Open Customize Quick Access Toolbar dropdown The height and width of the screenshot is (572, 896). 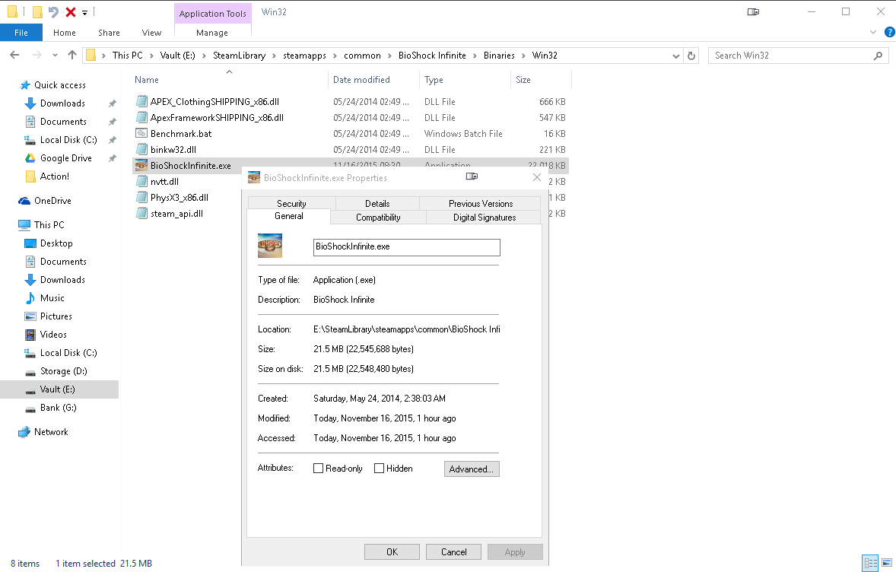tap(84, 12)
